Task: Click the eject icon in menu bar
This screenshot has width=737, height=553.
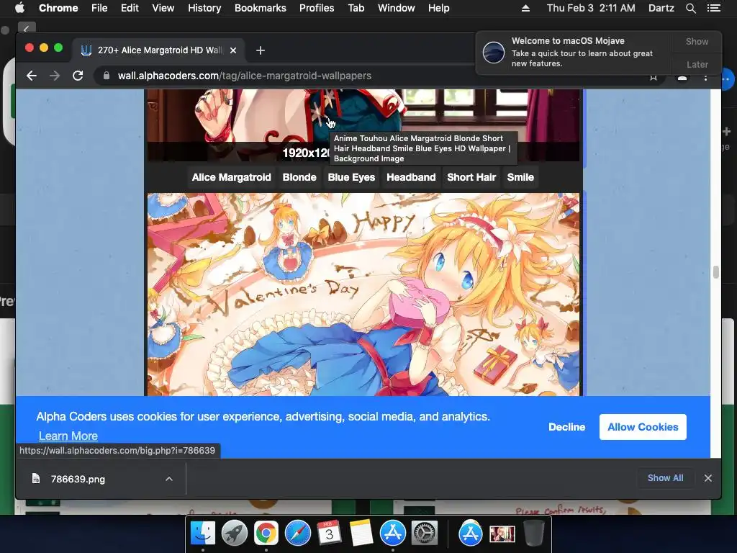Action: 525,8
